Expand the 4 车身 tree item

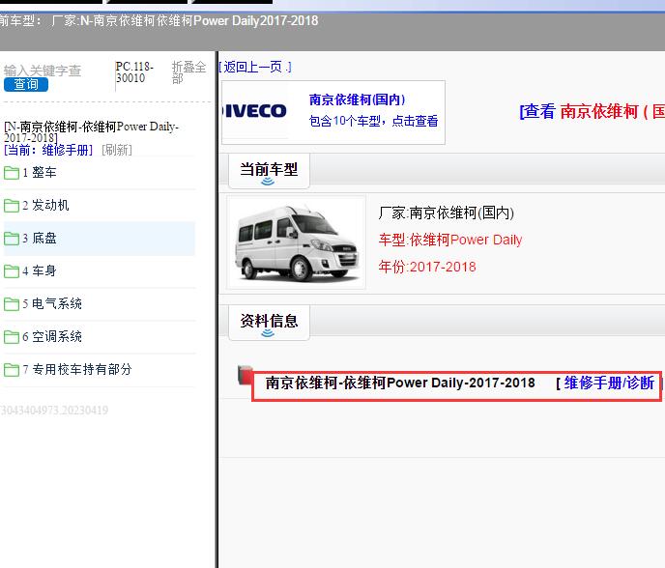[x=100, y=271]
